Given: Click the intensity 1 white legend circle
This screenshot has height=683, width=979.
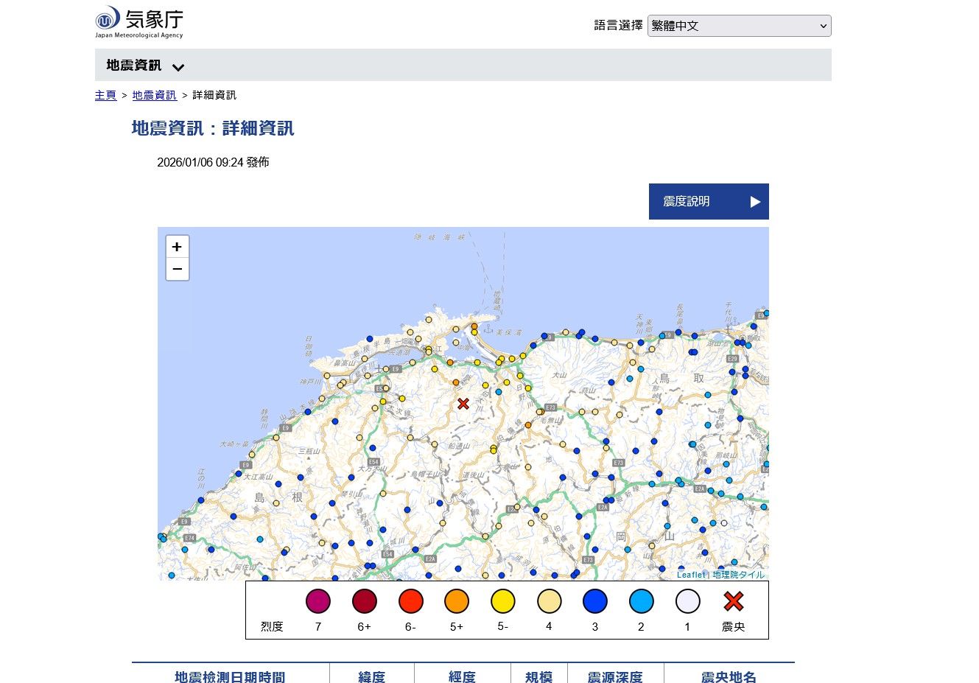Looking at the screenshot, I should coord(687,602).
